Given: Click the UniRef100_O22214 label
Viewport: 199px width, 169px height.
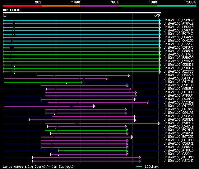Looking at the screenshot, I should [178, 154].
